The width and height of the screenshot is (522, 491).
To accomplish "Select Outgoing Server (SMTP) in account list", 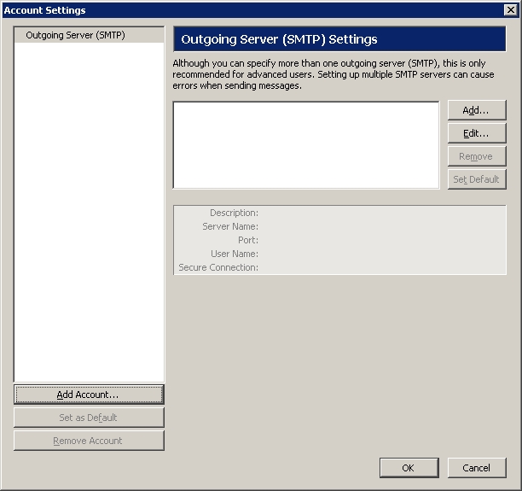I will tap(75, 35).
